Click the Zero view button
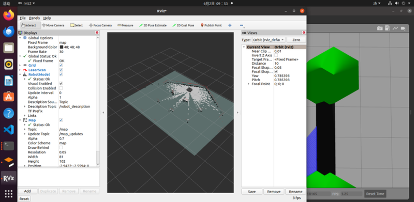414x202 pixels. tap(296, 40)
